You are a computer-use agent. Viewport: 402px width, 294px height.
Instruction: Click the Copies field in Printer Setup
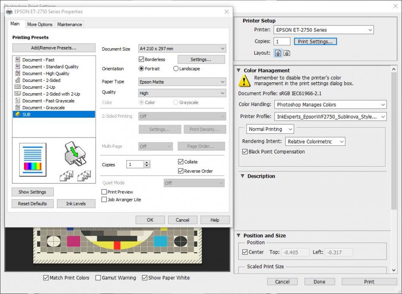[282, 41]
